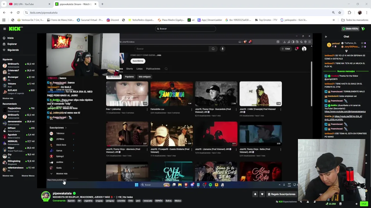Click the Obtén KICKs button

click(350, 29)
